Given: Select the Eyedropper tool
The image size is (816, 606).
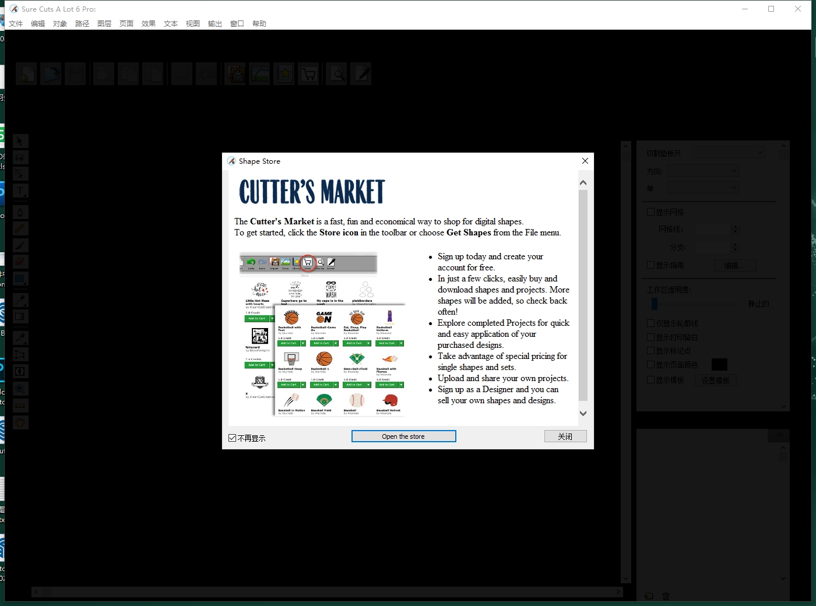Looking at the screenshot, I should [x=20, y=300].
